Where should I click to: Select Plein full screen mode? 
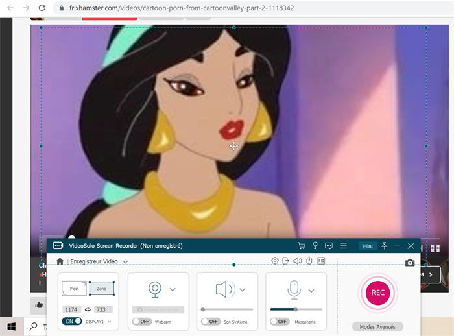click(x=74, y=288)
